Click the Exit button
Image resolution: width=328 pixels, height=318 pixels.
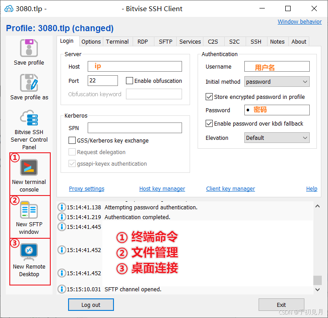pos(281,305)
